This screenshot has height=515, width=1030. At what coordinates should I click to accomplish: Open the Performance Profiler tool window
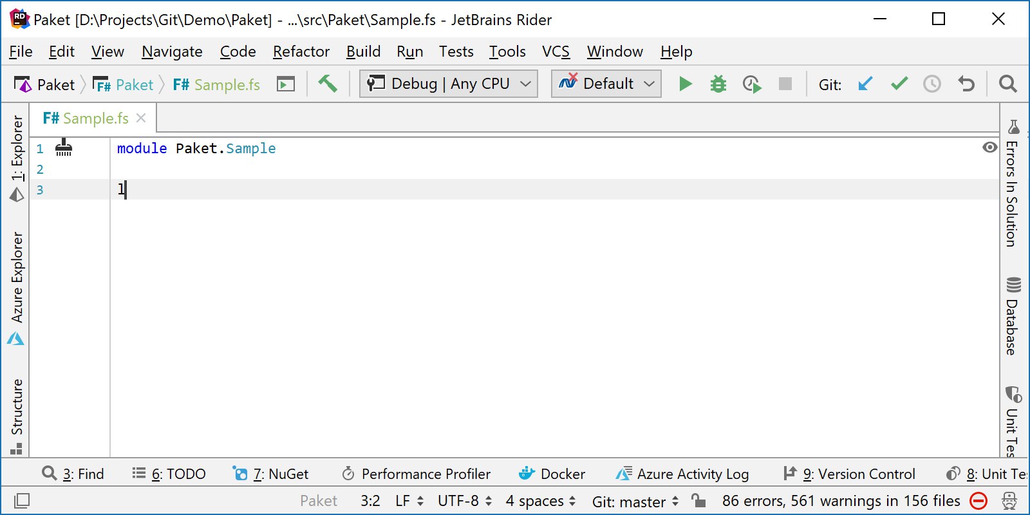416,474
